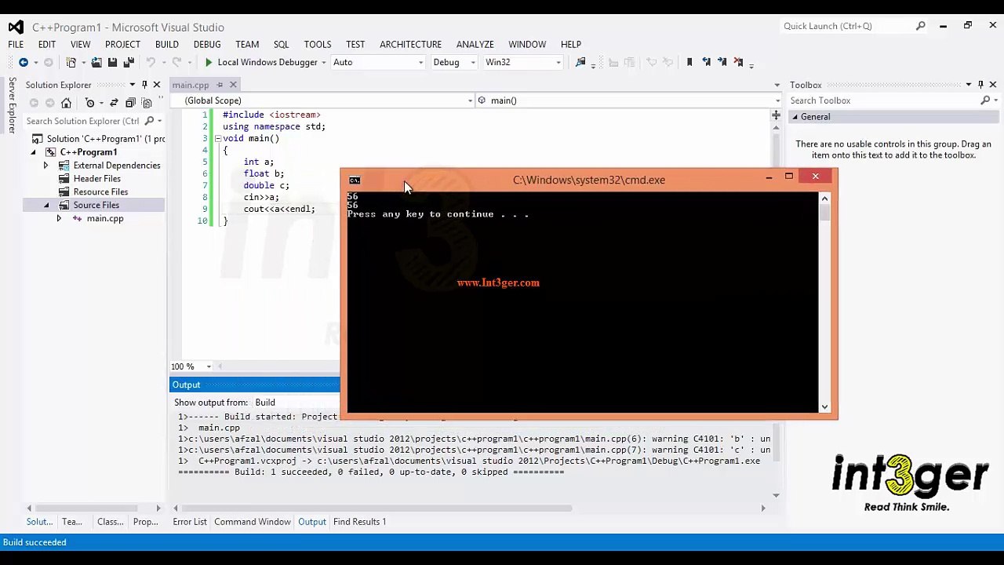Open the BUILD menu
Screen dimensions: 1004x565
click(x=167, y=45)
